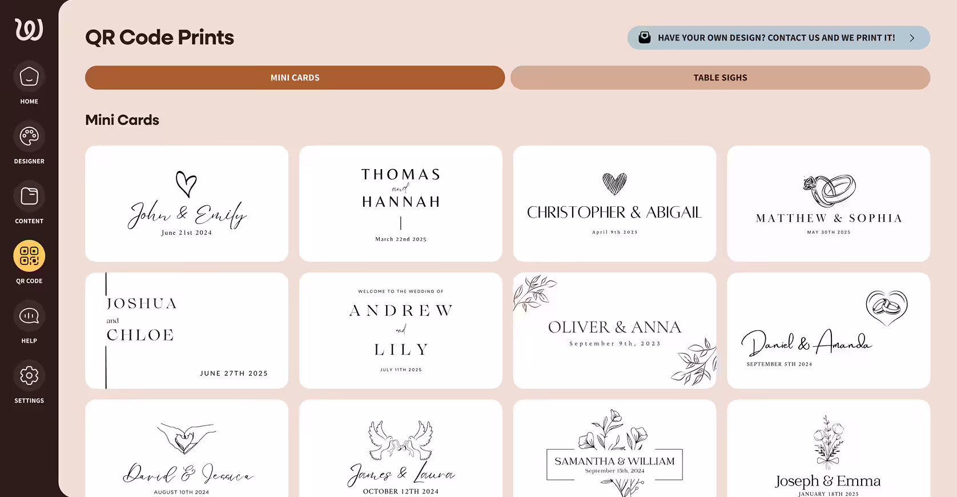The width and height of the screenshot is (957, 497).
Task: Click the Mini Cards section heading
Action: (122, 120)
